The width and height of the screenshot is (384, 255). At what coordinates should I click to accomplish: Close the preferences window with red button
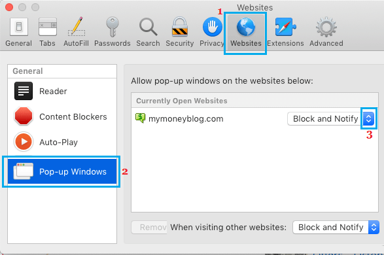[9, 7]
